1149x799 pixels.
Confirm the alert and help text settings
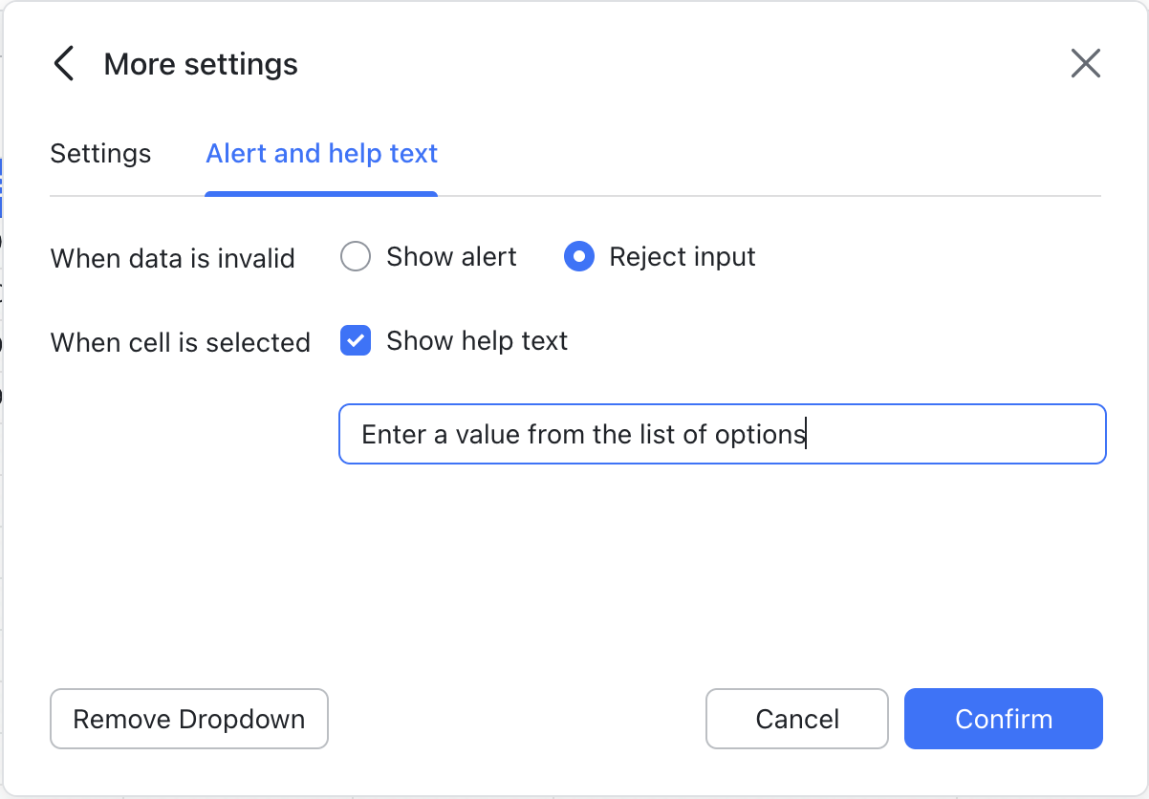point(1003,719)
